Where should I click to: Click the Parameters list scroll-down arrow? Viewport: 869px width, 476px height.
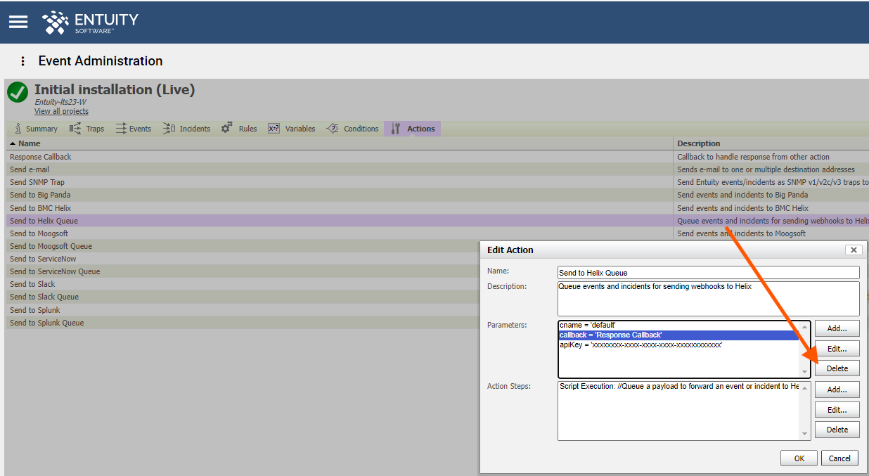click(x=805, y=372)
